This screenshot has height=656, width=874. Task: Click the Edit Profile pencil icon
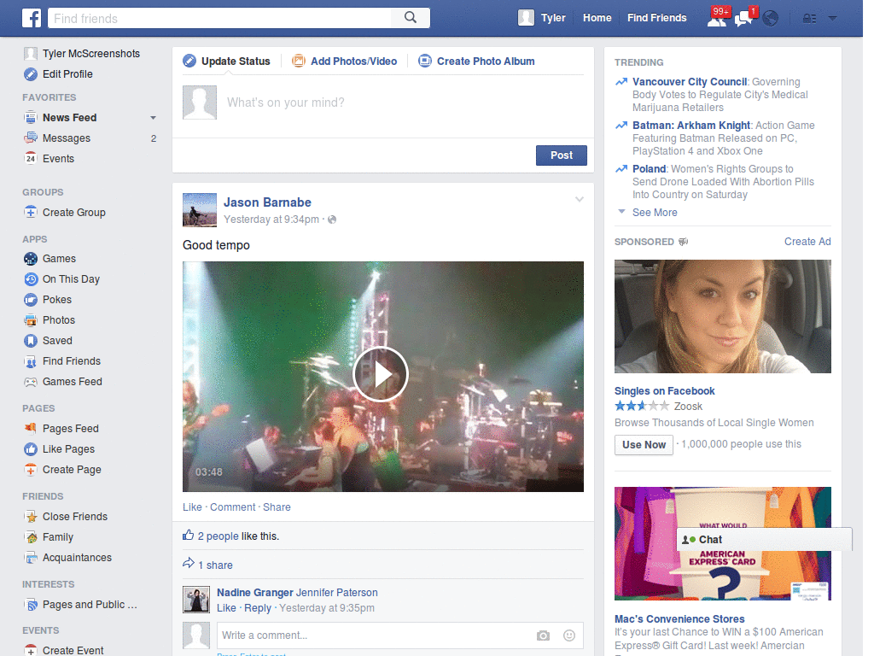(31, 74)
